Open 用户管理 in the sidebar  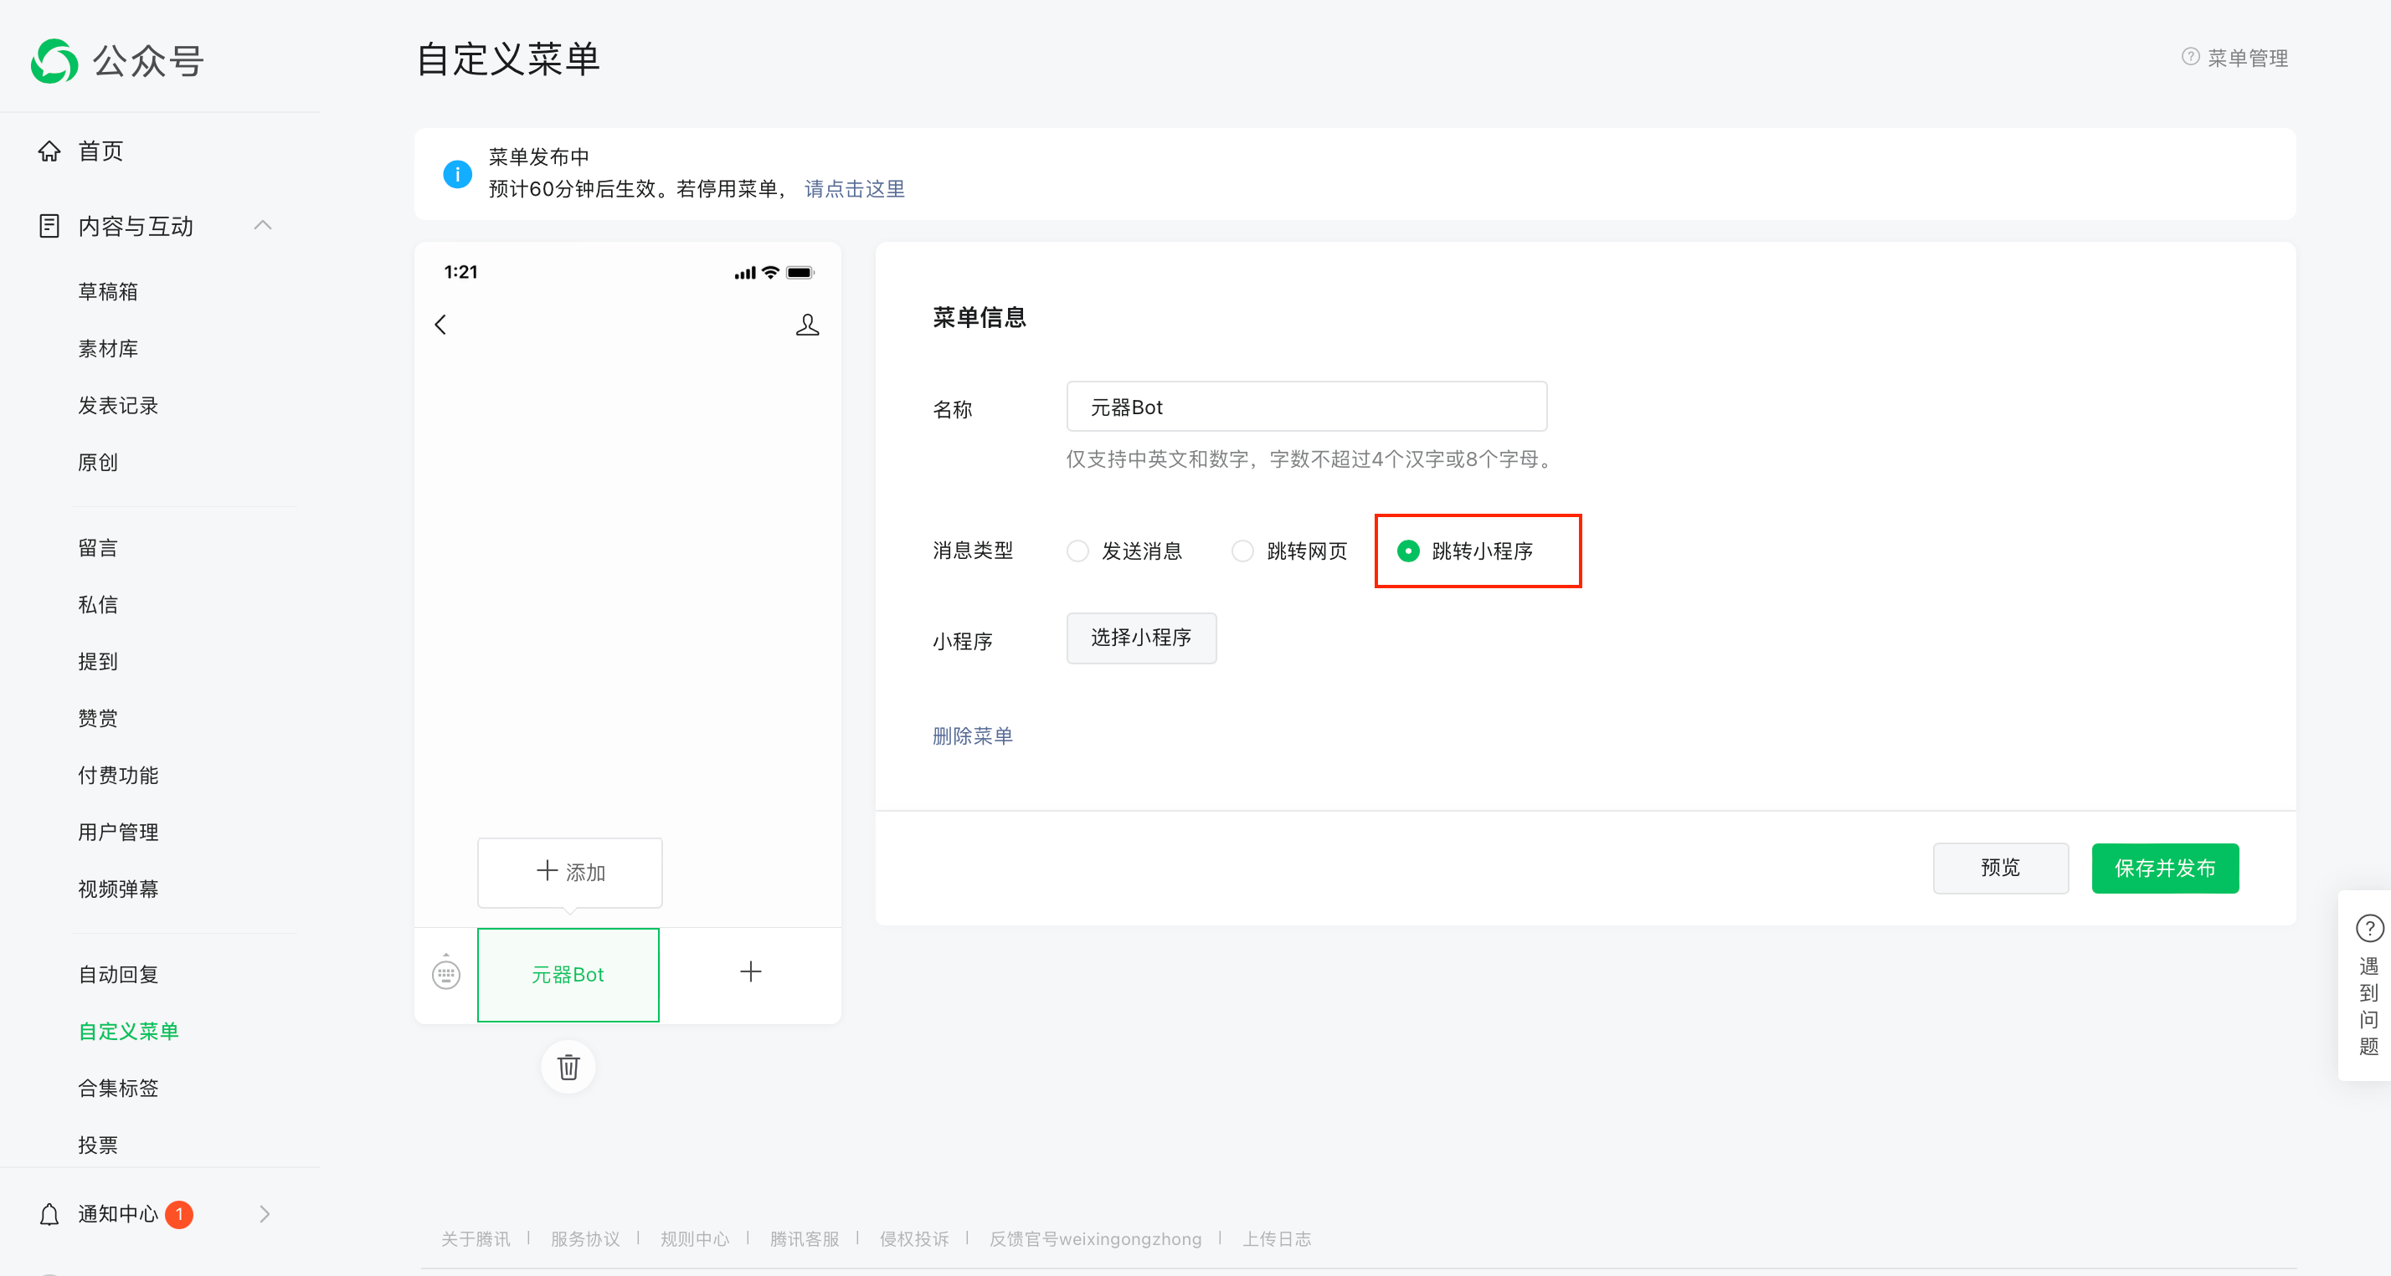pyautogui.click(x=119, y=833)
